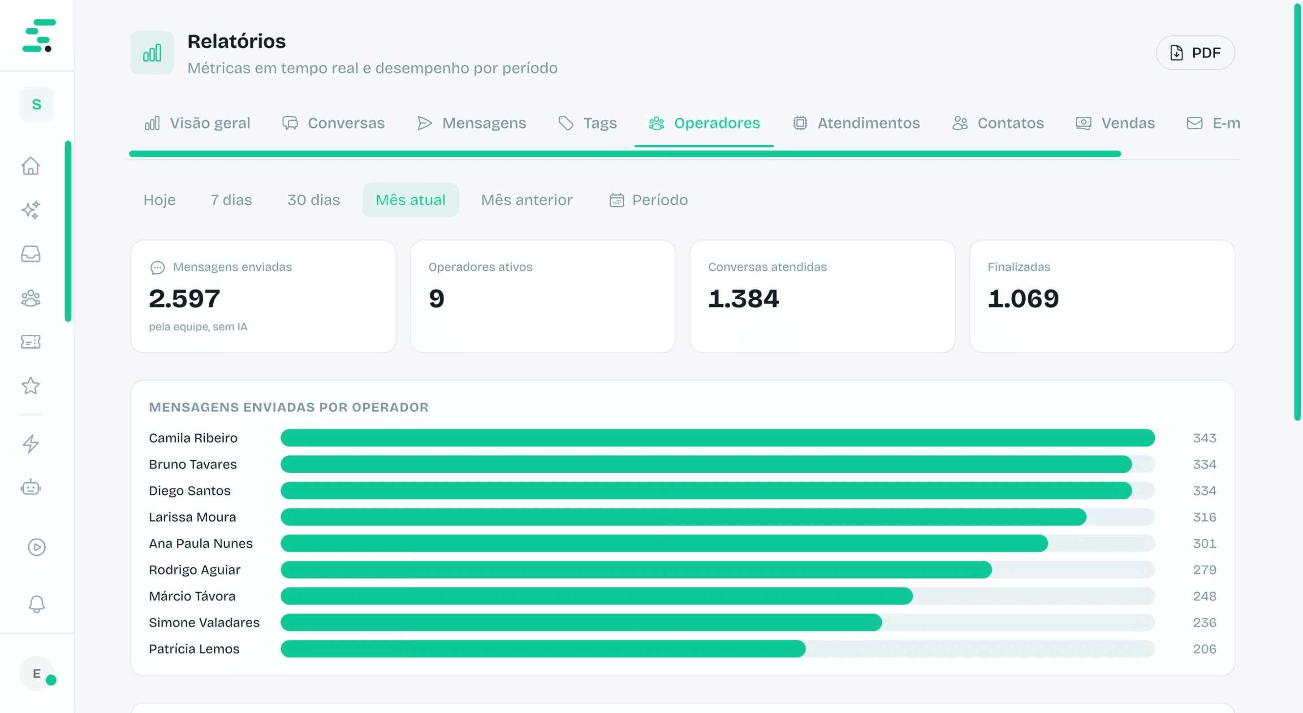
Task: Click the play circle icon in sidebar
Action: click(x=36, y=547)
